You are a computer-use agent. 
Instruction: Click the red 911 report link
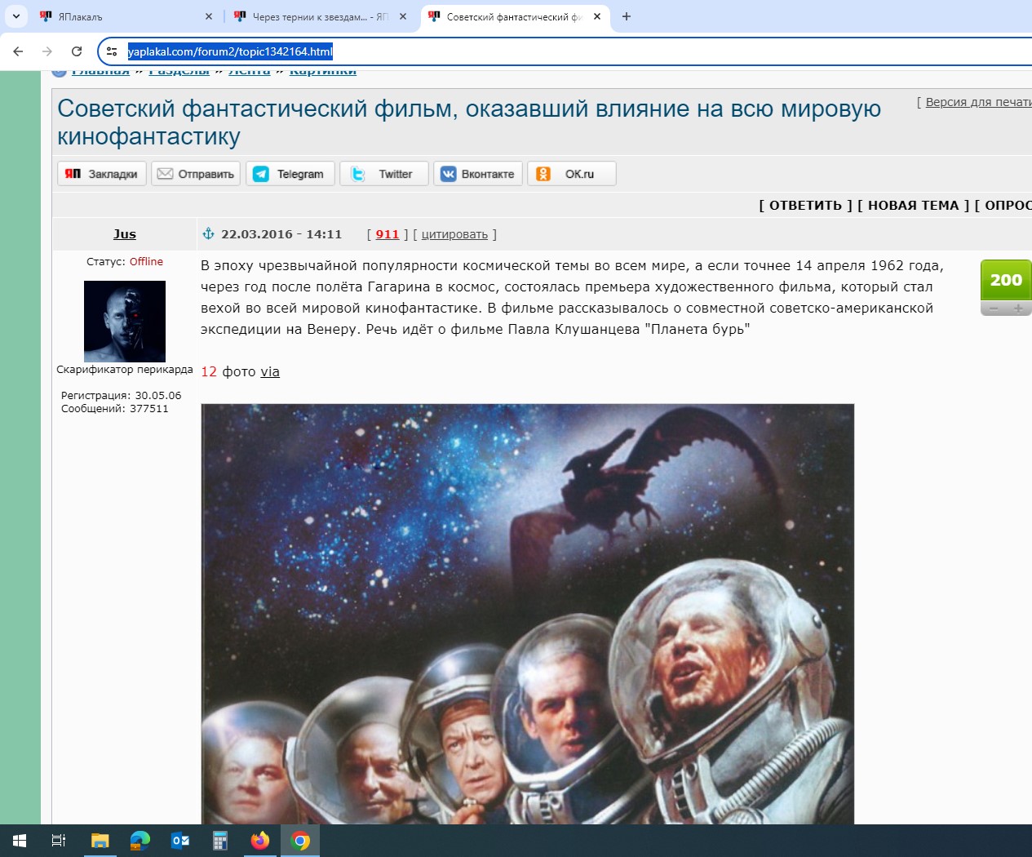tap(388, 234)
